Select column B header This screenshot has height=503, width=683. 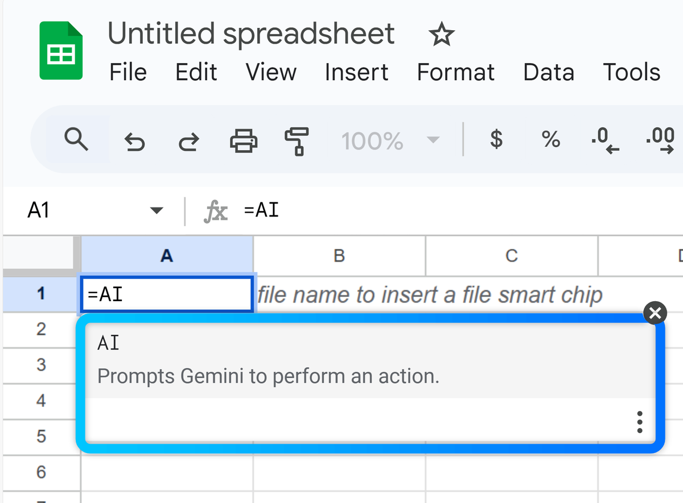coord(339,256)
